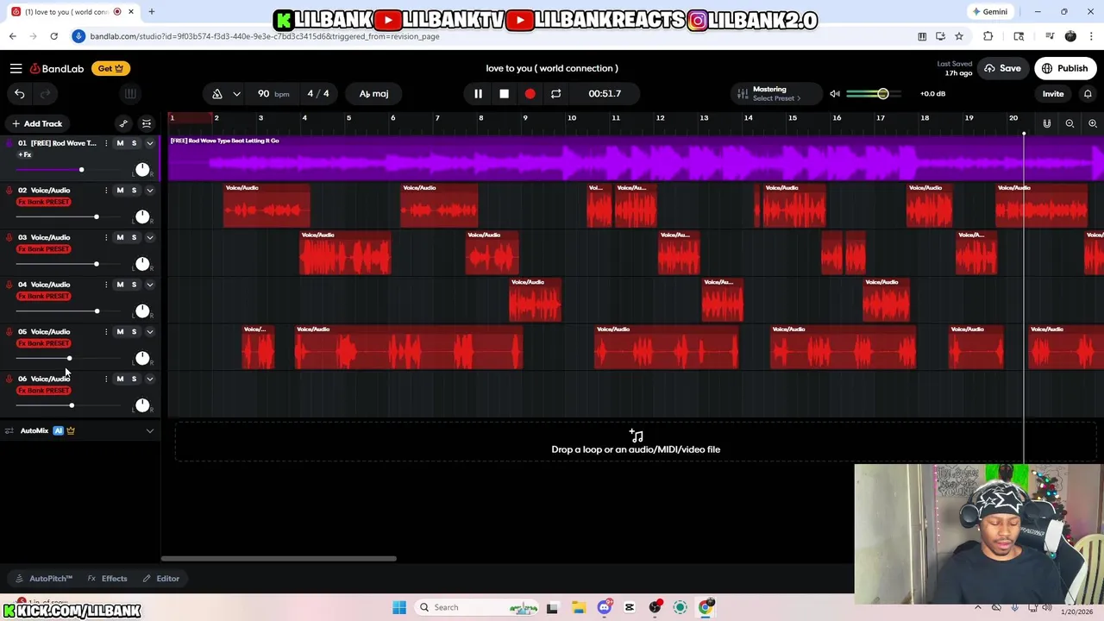
Task: Toggle the cycle loop button
Action: 555,93
